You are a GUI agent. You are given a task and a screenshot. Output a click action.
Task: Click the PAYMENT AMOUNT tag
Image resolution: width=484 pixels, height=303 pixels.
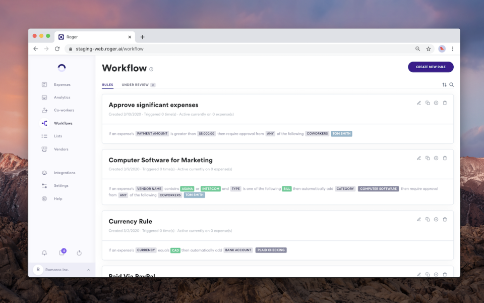(x=152, y=133)
